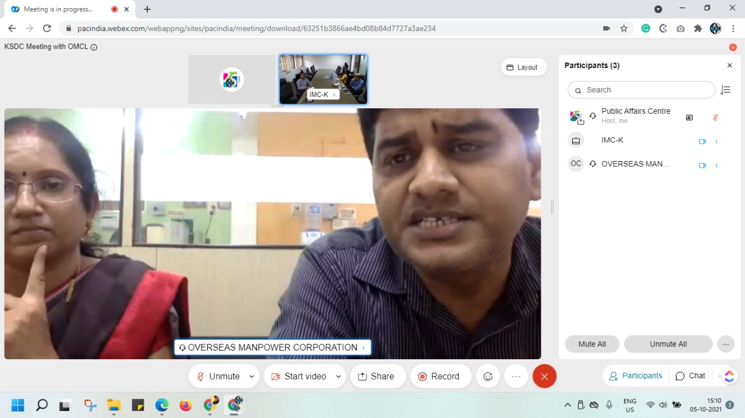Toggle Participants panel button in footer

[636, 376]
